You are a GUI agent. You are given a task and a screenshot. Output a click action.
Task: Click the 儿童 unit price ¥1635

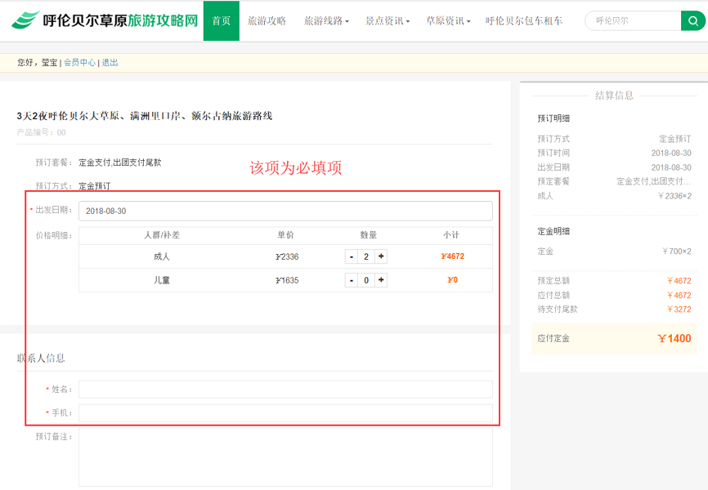click(x=287, y=280)
